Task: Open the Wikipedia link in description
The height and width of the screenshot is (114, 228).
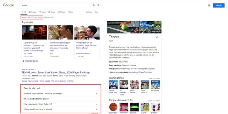Action: point(126,58)
